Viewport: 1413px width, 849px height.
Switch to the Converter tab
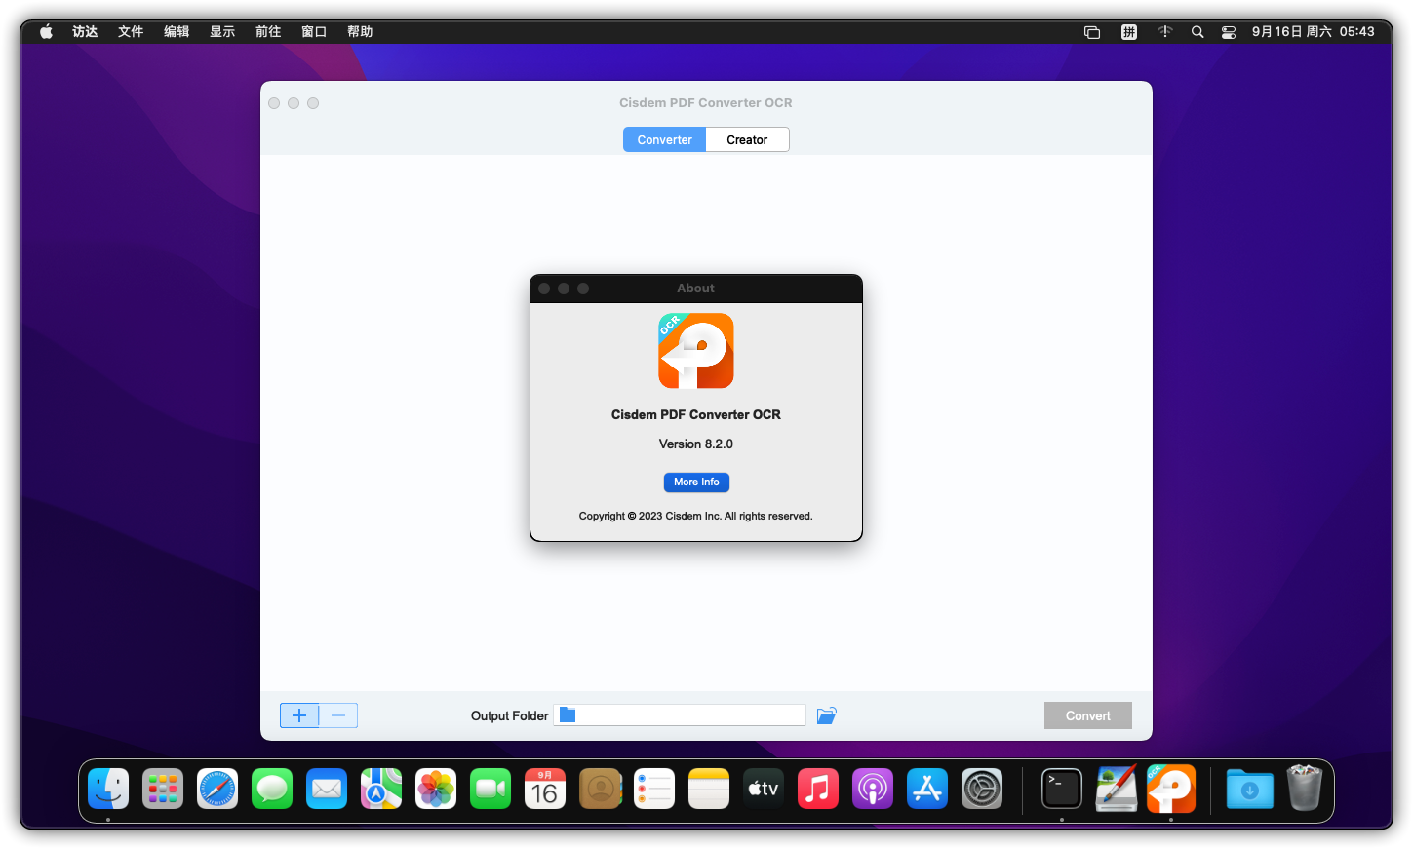point(664,139)
